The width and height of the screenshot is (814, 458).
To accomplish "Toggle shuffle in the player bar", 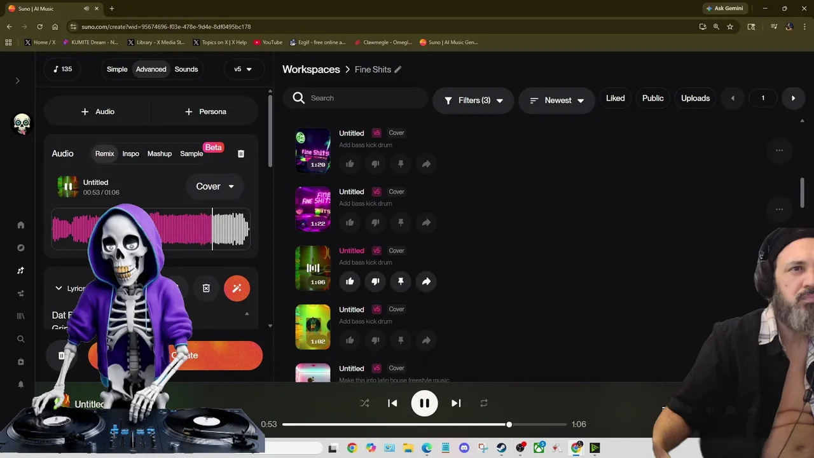I will click(x=364, y=403).
